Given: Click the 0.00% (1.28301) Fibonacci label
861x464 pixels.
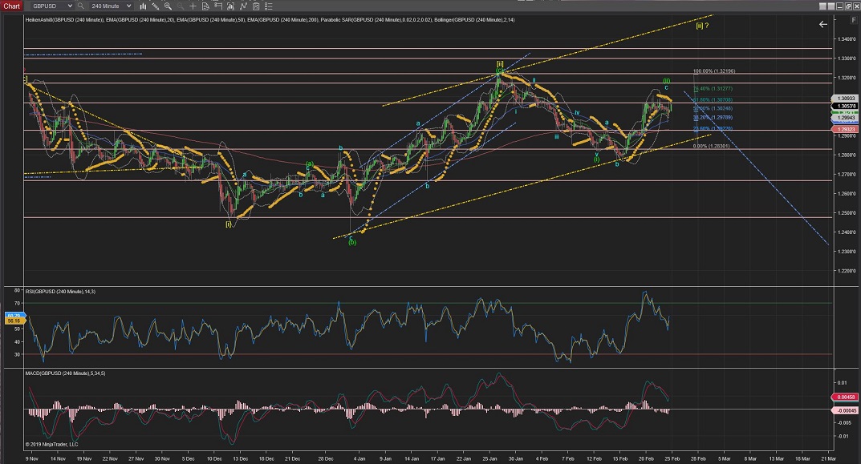Looking at the screenshot, I should tap(711, 146).
